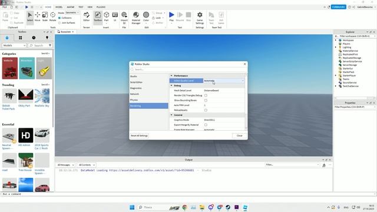Open the All Messages dropdown
The height and width of the screenshot is (212, 377).
(65, 165)
